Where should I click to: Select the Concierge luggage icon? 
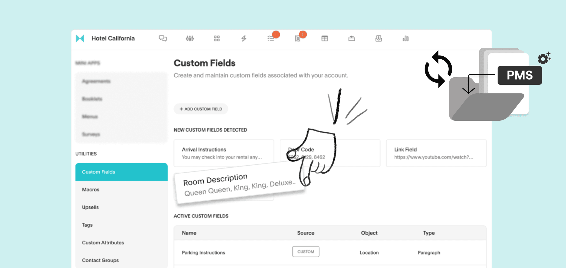click(351, 38)
